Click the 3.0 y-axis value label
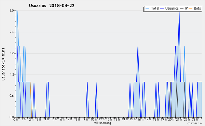Image resolution: width=205 pixels, height=126 pixels. click(x=12, y=11)
